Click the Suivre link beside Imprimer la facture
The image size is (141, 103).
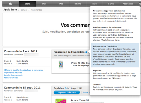[x=86, y=93]
